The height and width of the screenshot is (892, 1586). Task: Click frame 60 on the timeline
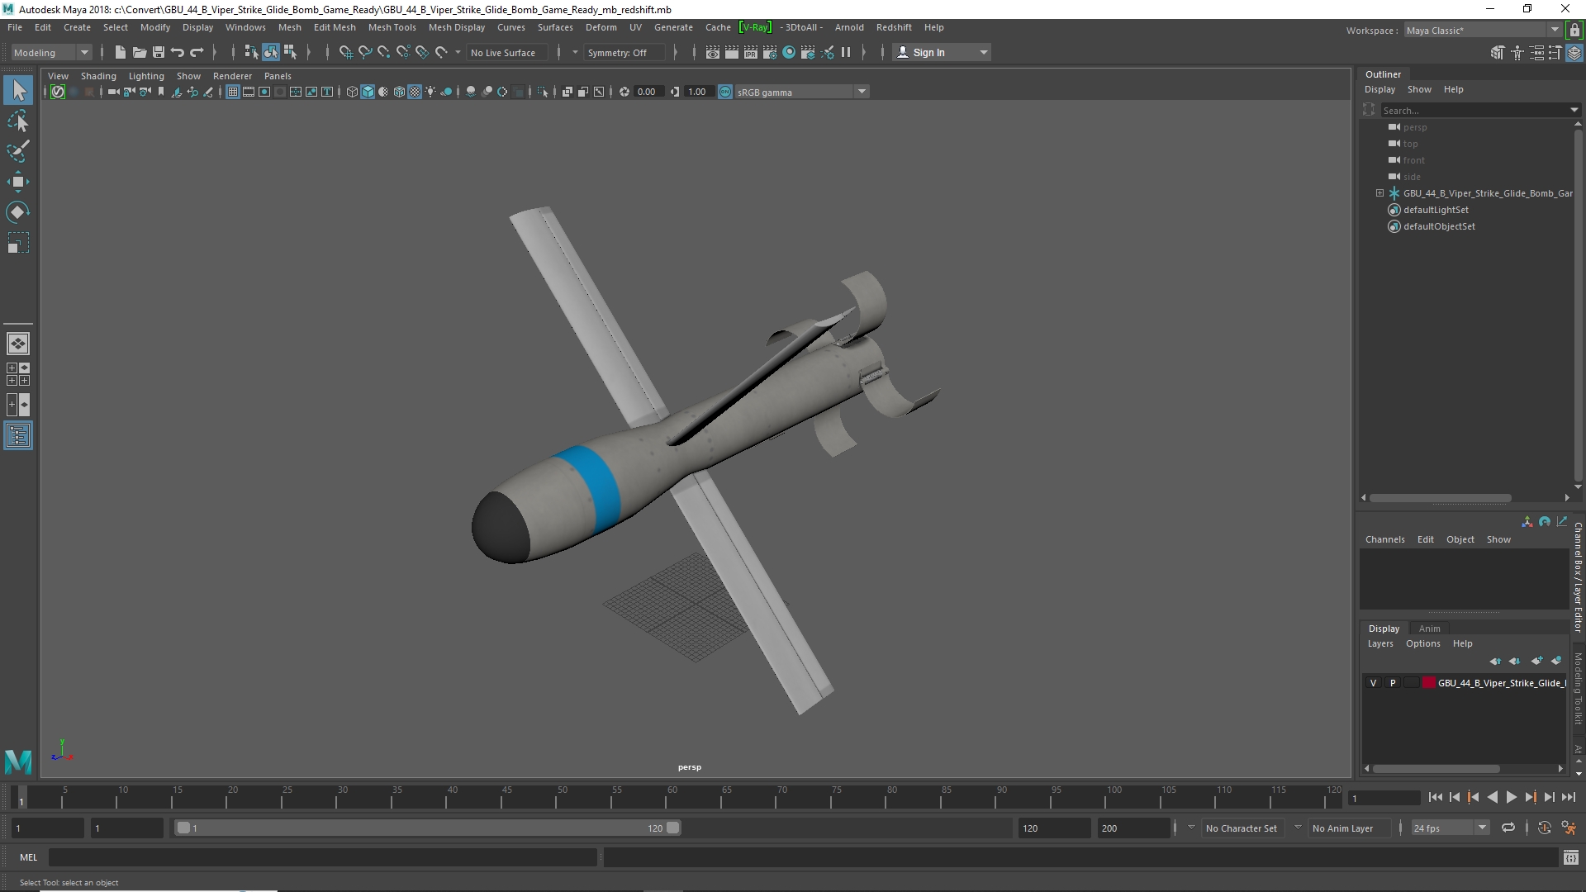coord(672,798)
